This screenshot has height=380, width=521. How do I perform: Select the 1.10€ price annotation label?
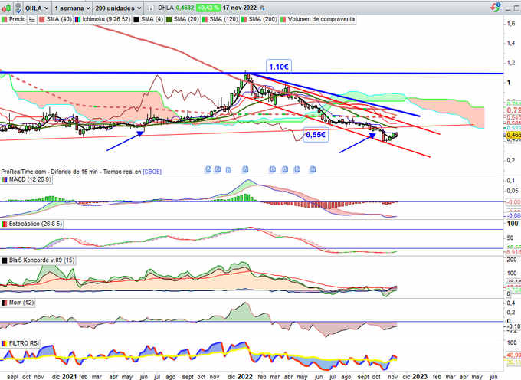[x=278, y=67]
